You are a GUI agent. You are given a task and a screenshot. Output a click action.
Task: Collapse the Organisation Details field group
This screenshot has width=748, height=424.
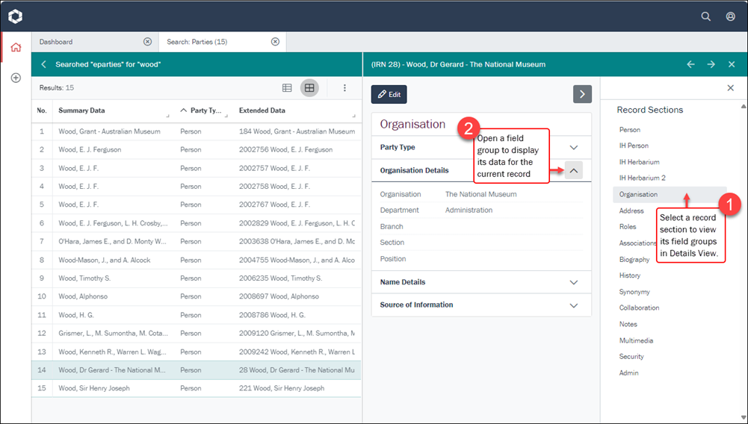click(573, 171)
